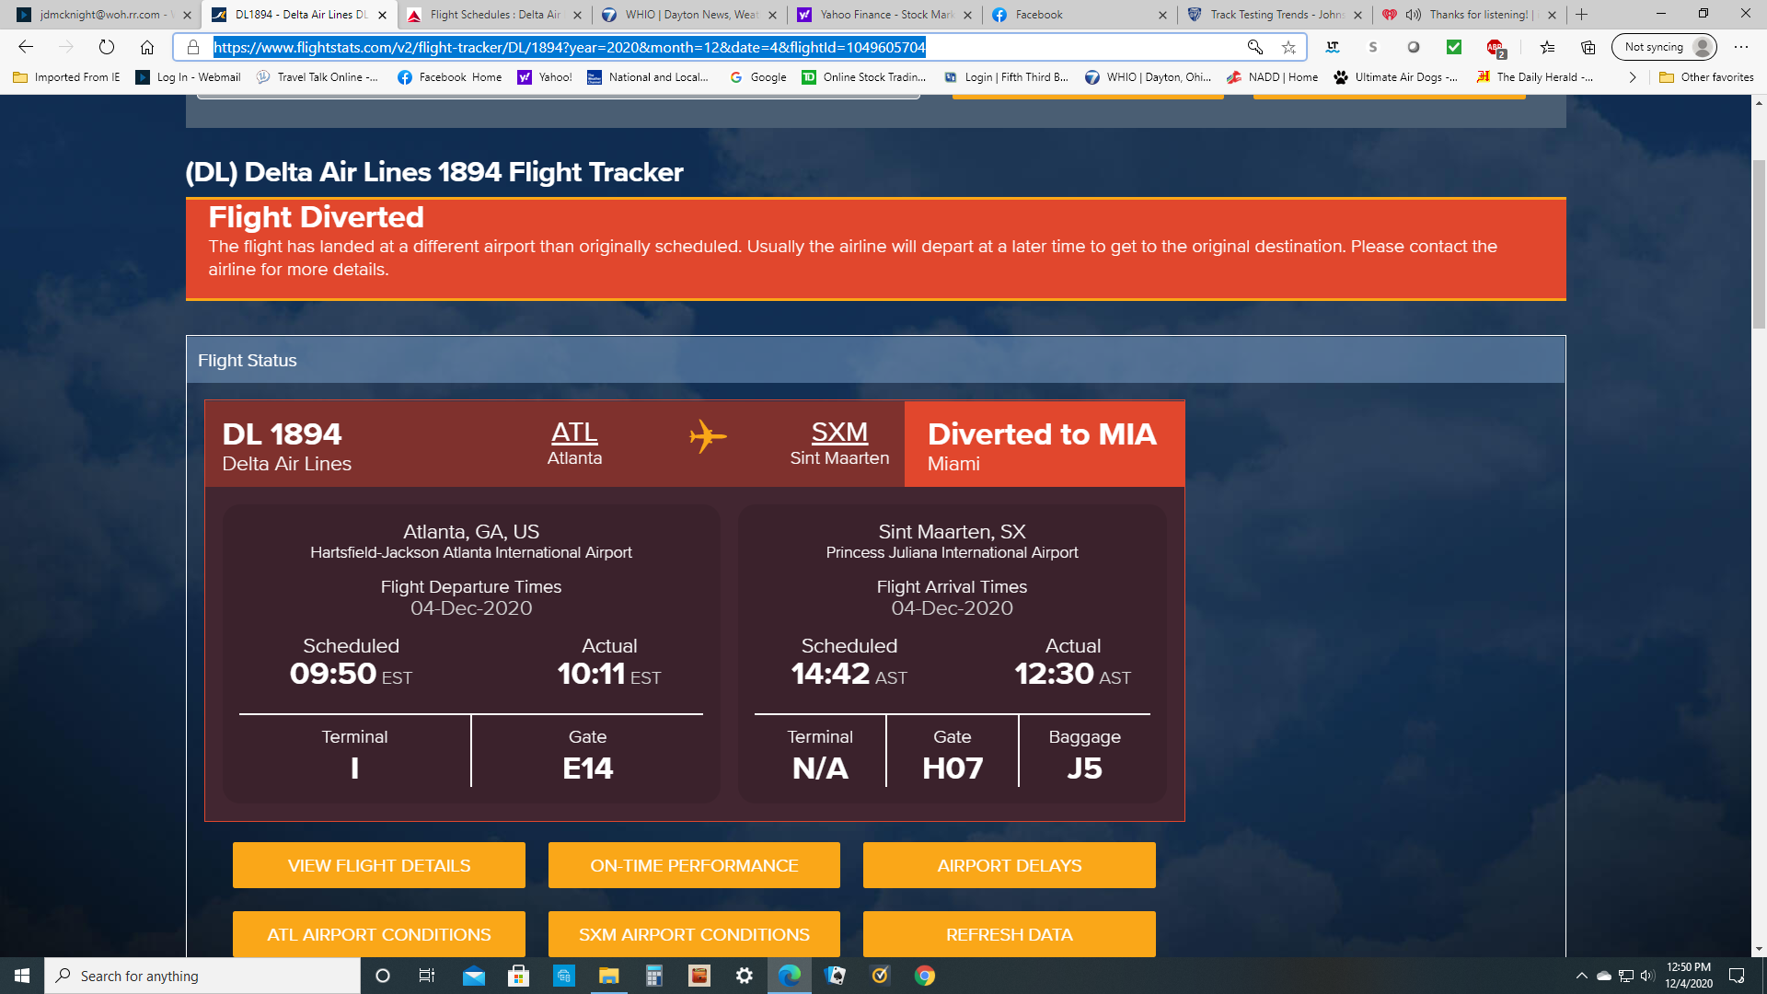Open Mail app from taskbar
Screen dimensions: 1767x994
tap(473, 976)
